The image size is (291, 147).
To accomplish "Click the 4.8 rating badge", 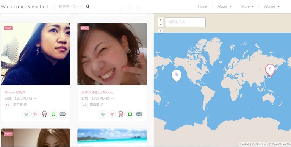I will pos(8,105).
